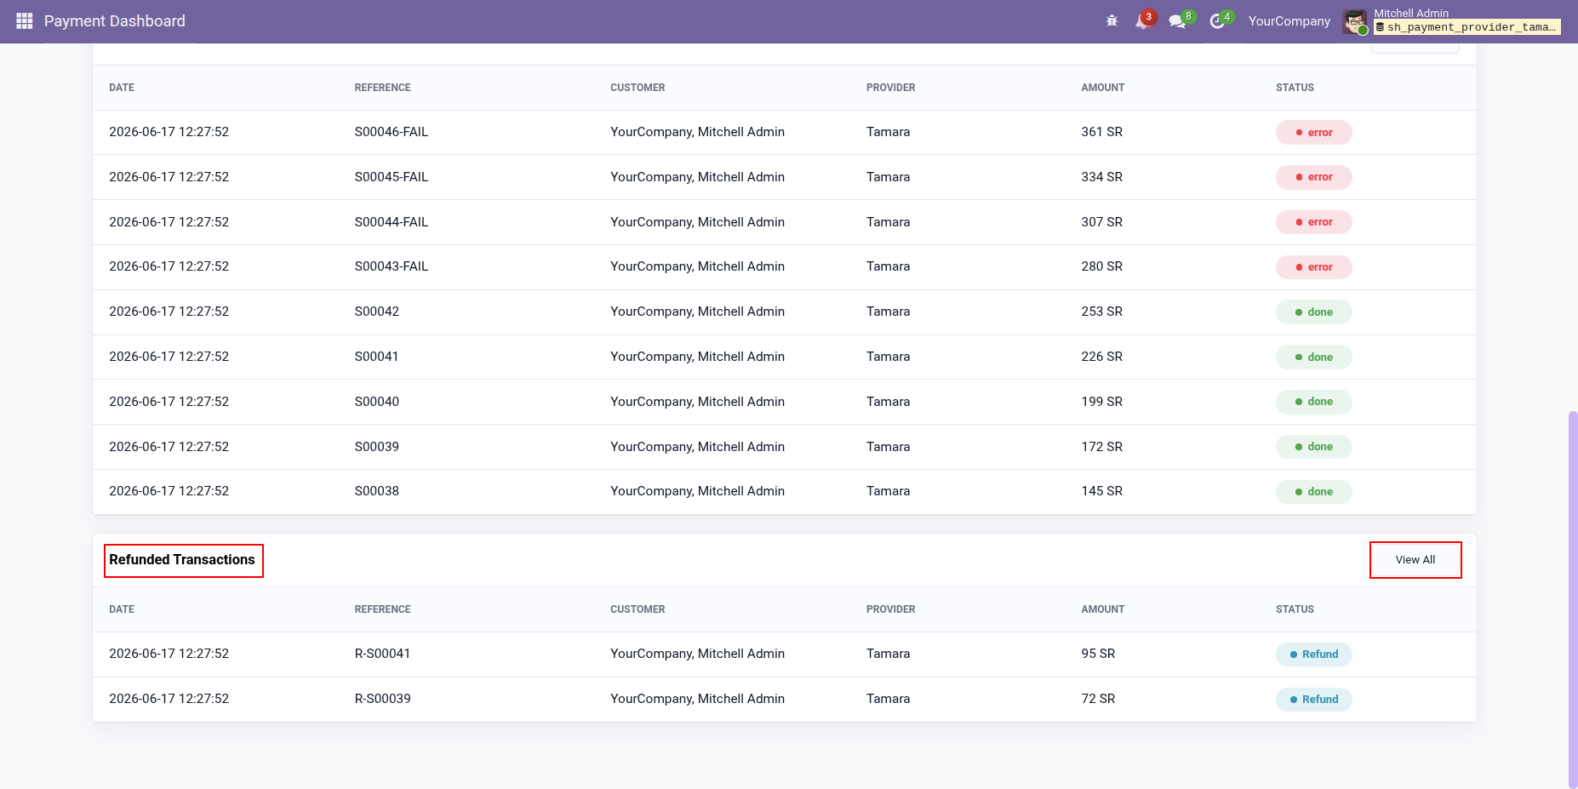Select the S00038 transaction row
1578x789 pixels.
[784, 492]
